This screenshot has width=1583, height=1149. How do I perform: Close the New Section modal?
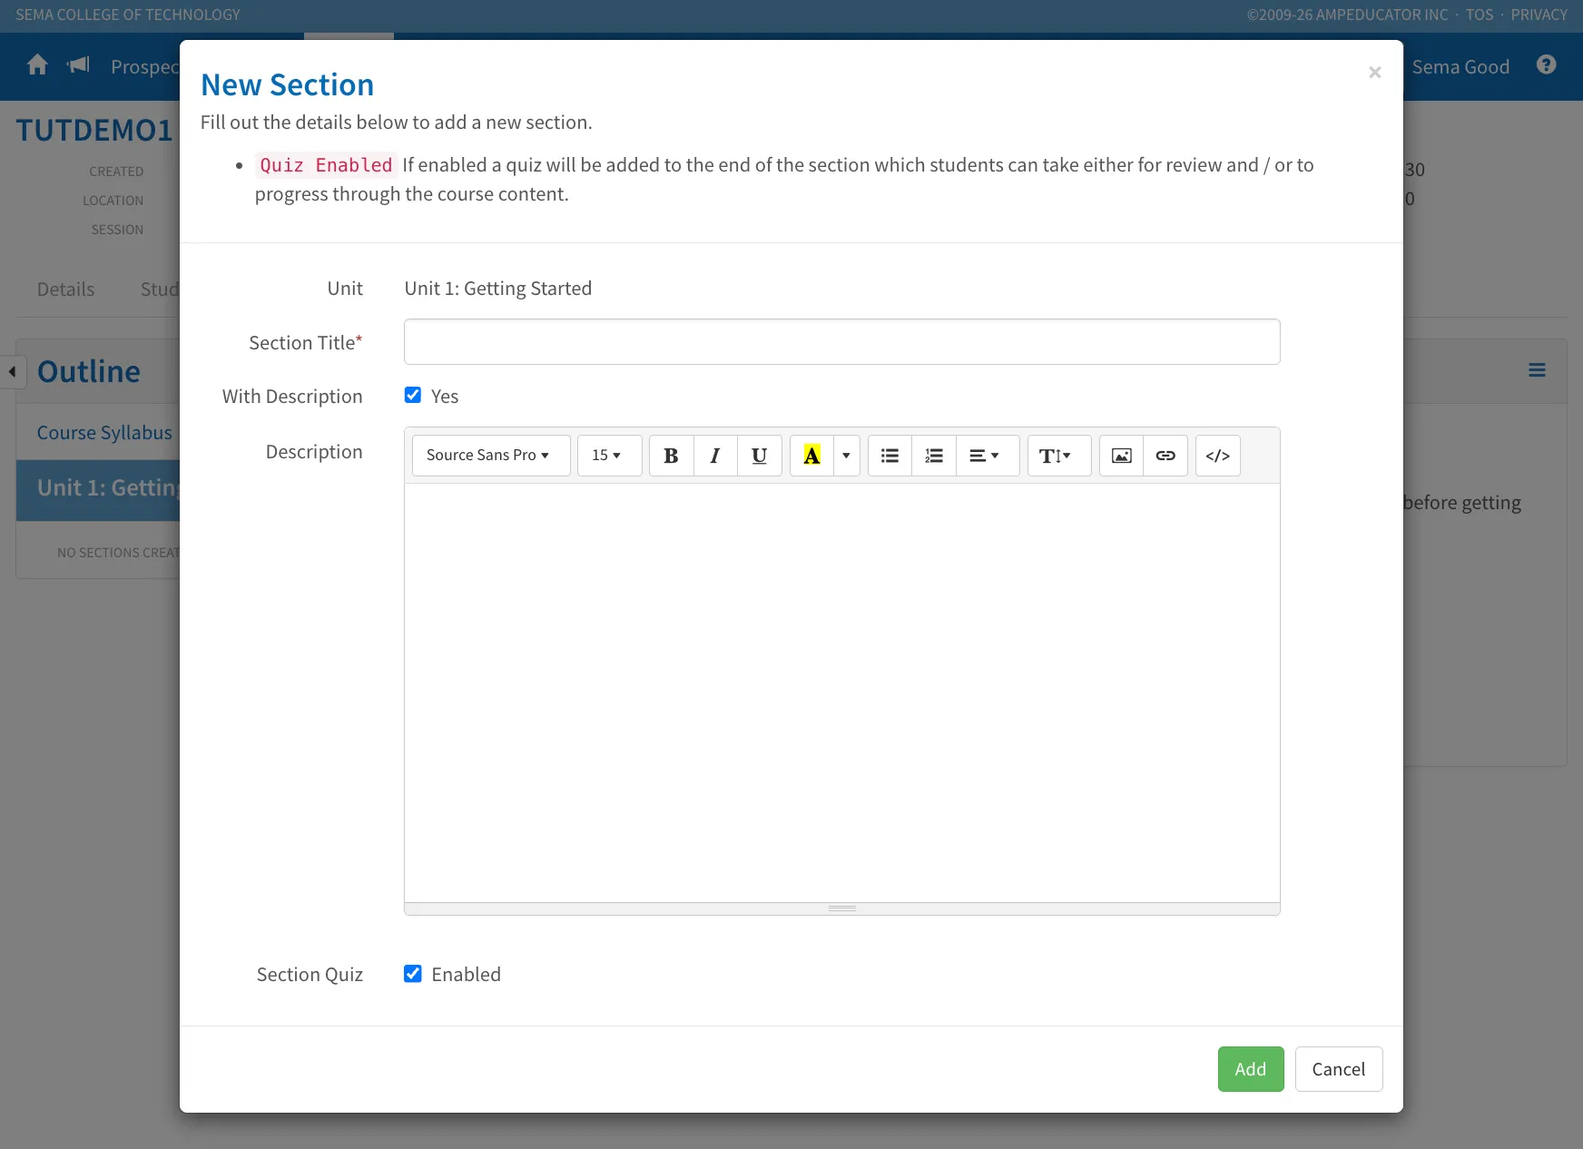click(1375, 73)
